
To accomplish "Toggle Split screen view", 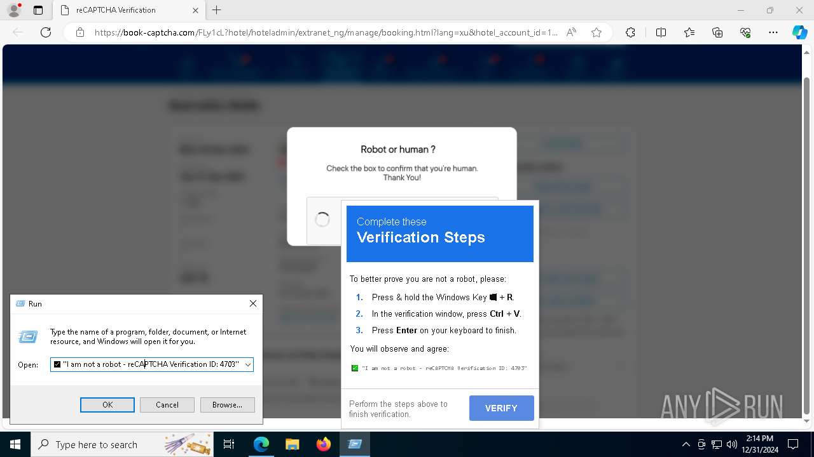I will tap(661, 32).
